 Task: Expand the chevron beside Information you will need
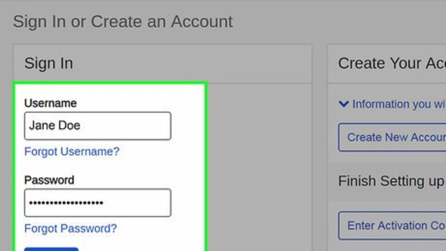[344, 104]
